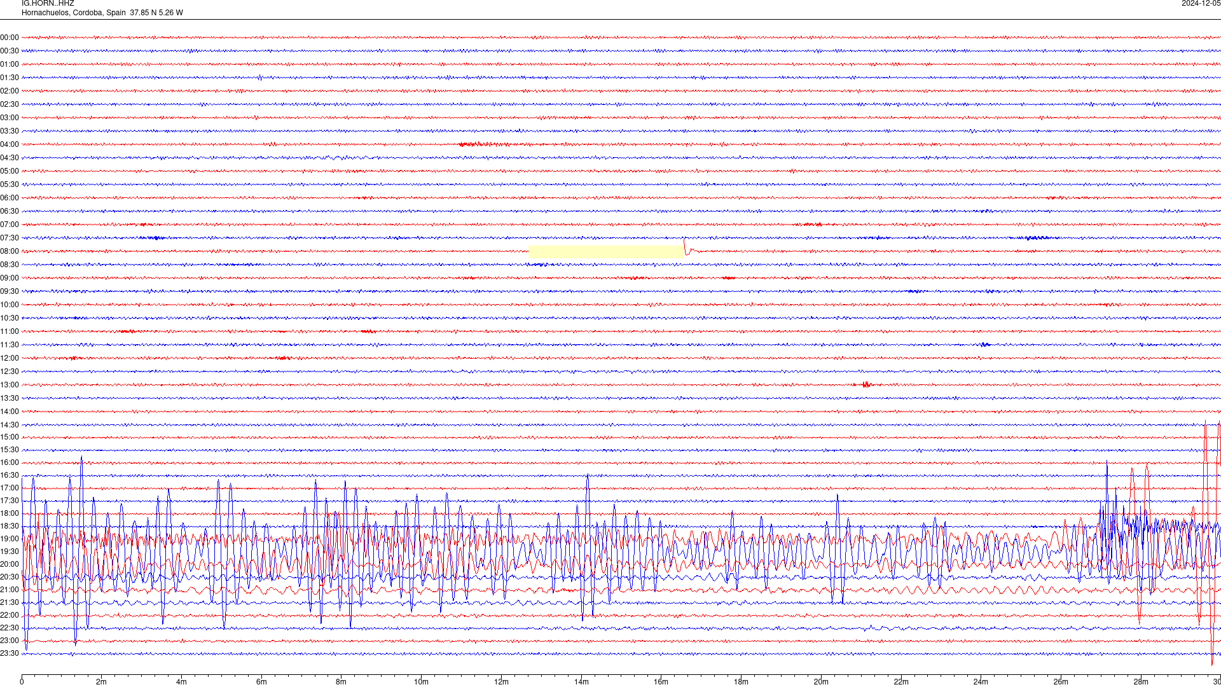
Task: Pick the 13:30 row label
Action: click(x=10, y=398)
